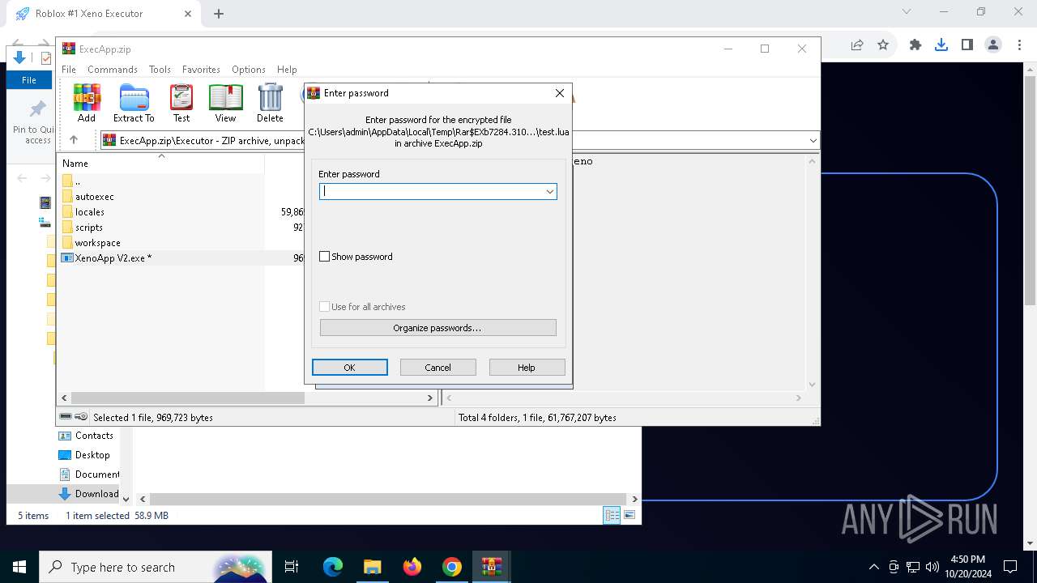This screenshot has height=583, width=1037.
Task: Click the Windows Start button
Action: [19, 567]
